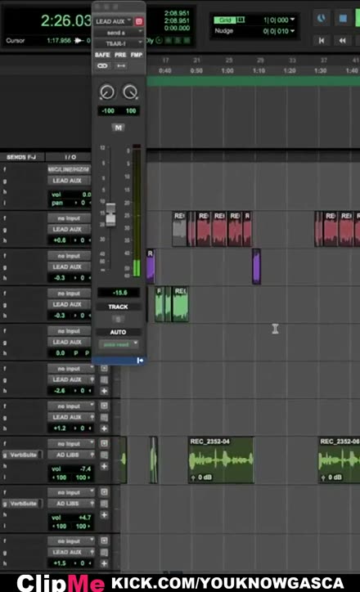Adjust the right send pan knob
Image resolution: width=360 pixels, height=592 pixels.
point(130,92)
